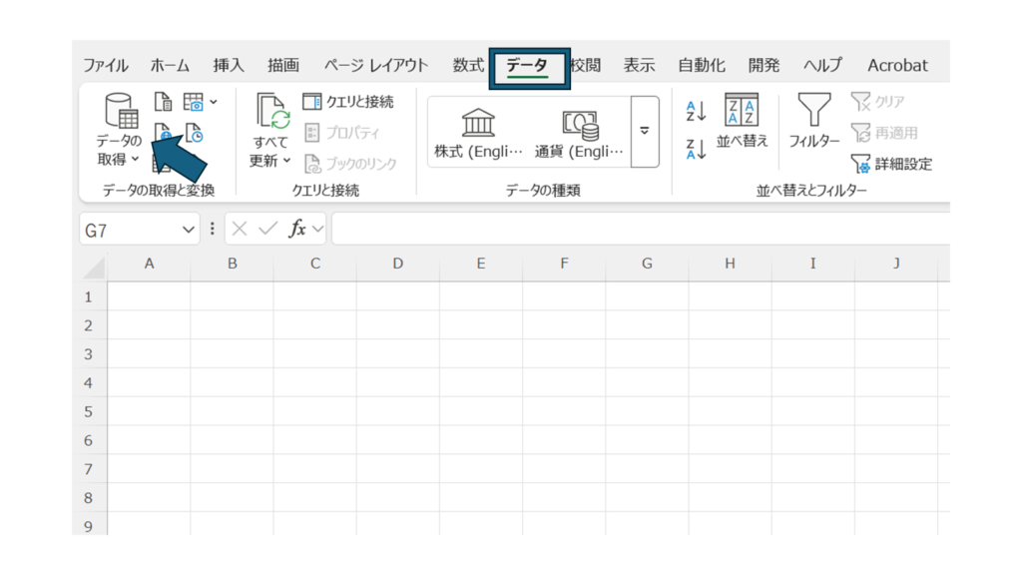
Task: Select column D header
Action: point(397,264)
